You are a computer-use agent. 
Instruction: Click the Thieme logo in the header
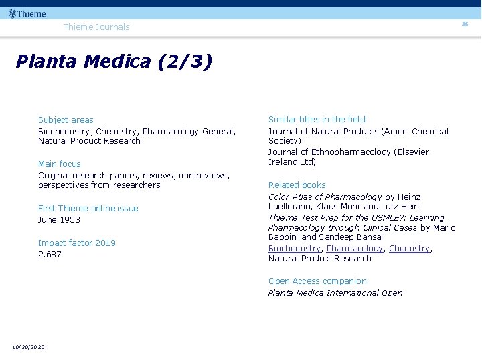[27, 14]
